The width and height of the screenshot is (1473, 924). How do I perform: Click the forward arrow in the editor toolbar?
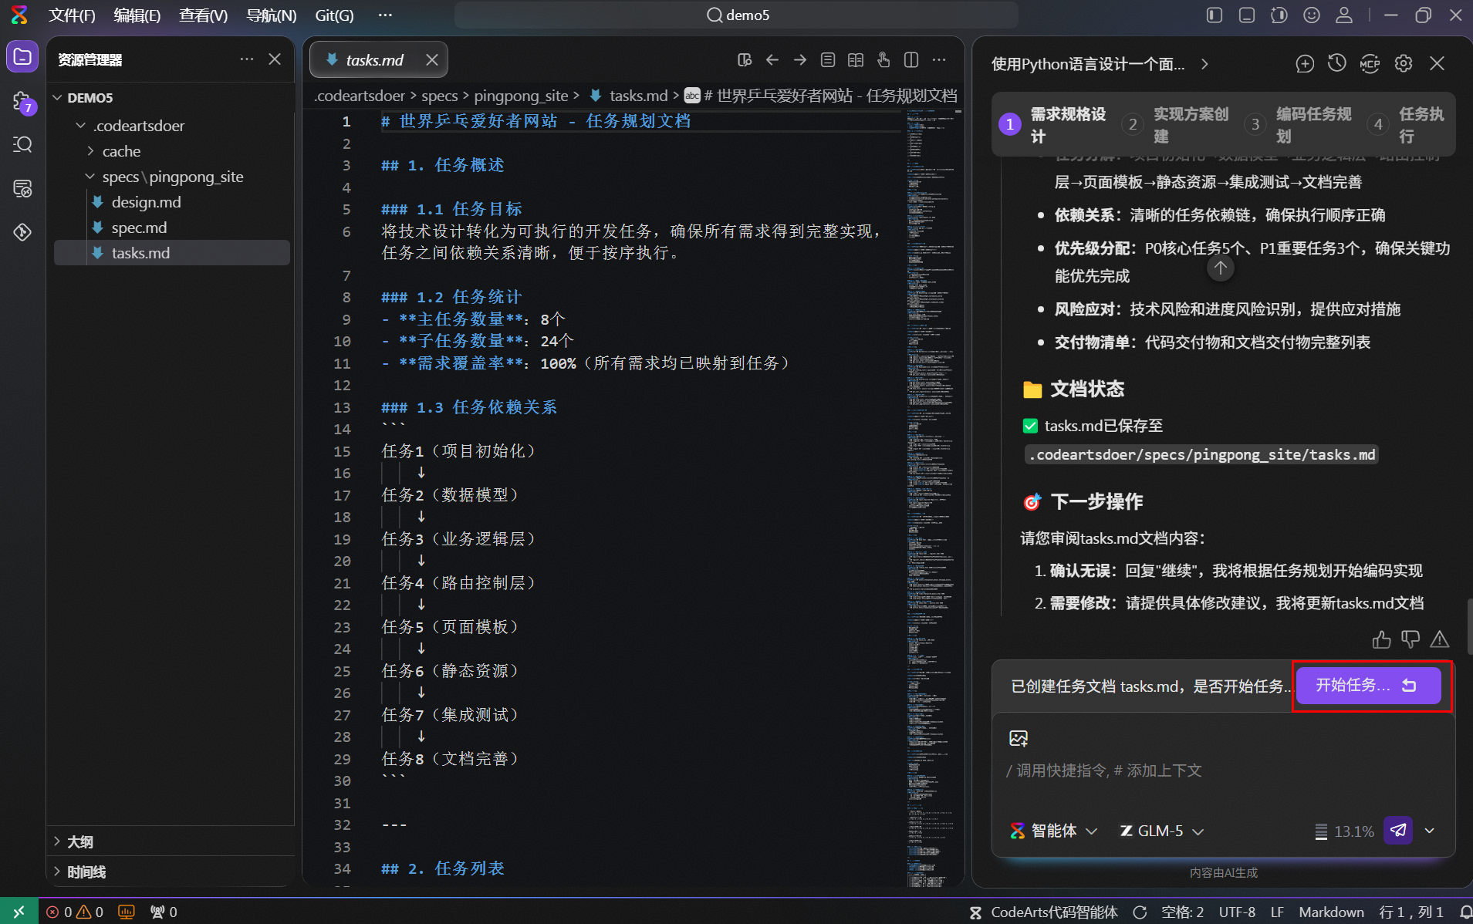click(x=800, y=60)
